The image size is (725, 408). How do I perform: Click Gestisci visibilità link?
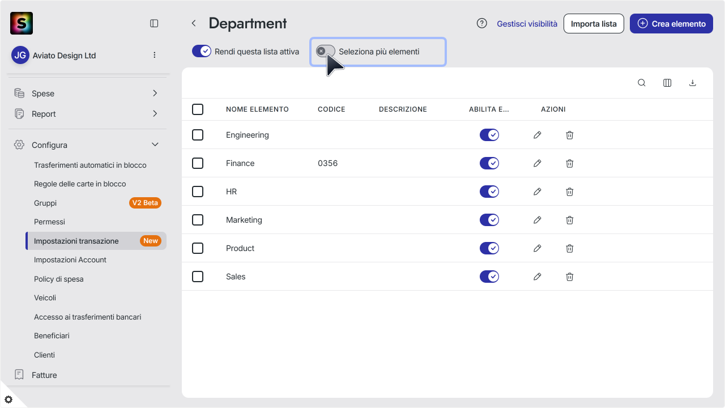coord(527,24)
